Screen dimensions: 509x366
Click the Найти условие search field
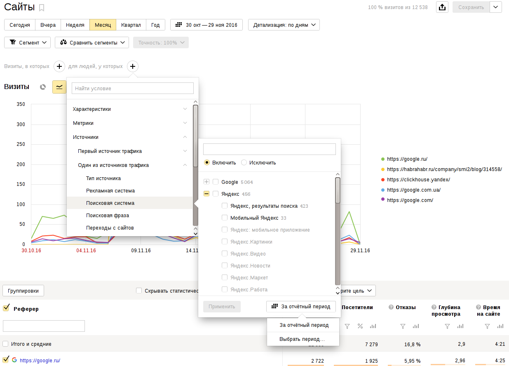[132, 88]
